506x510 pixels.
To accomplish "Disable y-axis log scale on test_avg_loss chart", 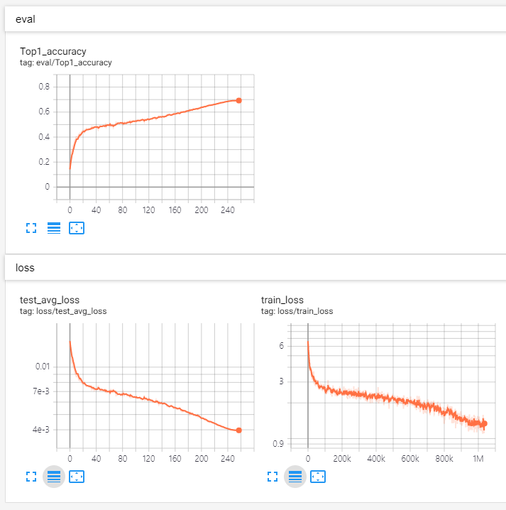I will coord(54,477).
